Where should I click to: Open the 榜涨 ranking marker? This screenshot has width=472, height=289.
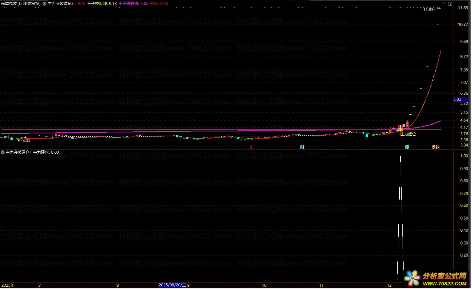435,147
